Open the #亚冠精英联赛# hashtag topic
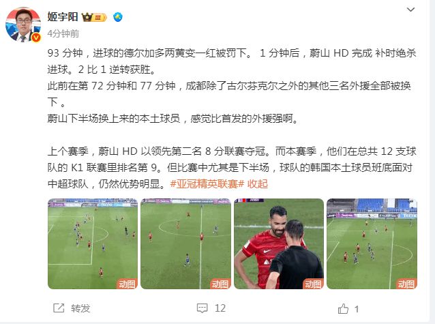 pyautogui.click(x=207, y=183)
